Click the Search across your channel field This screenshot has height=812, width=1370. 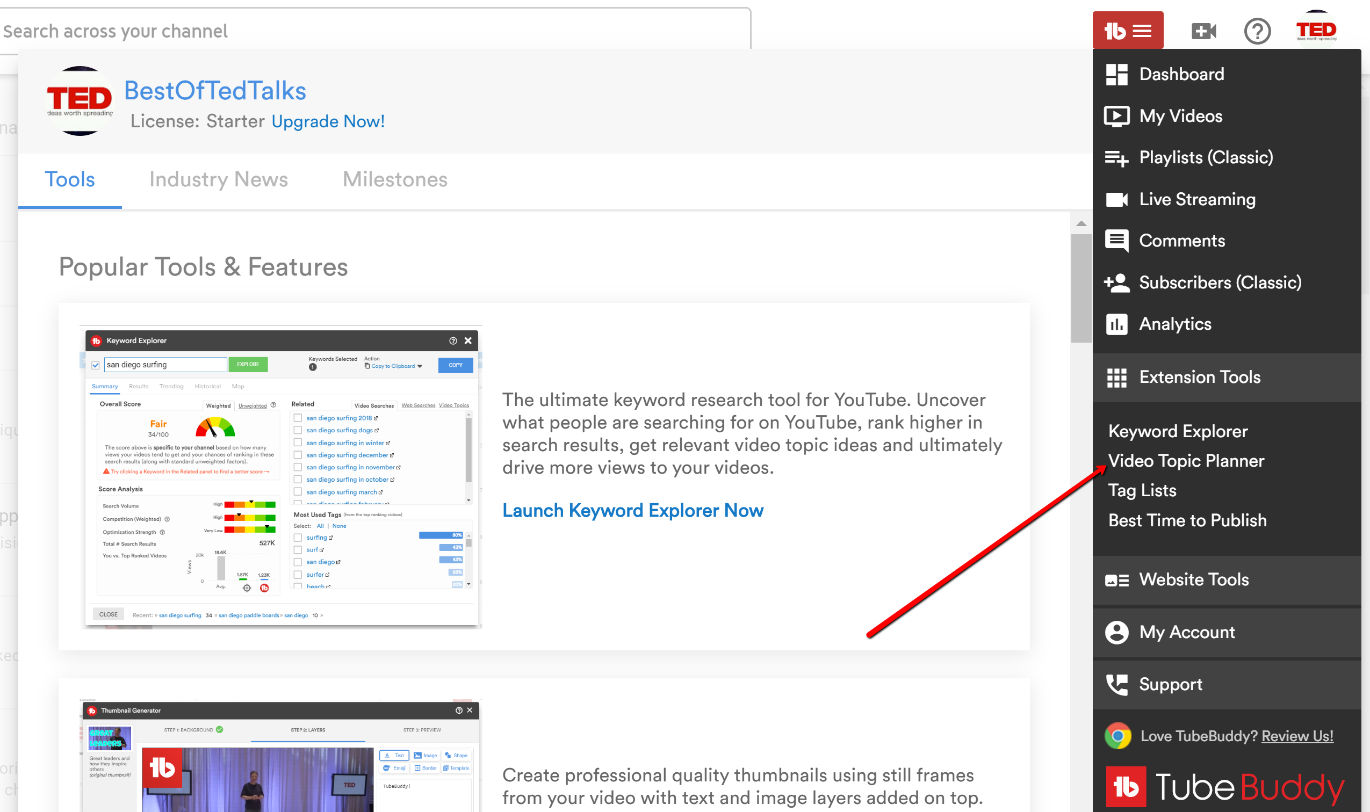(372, 31)
